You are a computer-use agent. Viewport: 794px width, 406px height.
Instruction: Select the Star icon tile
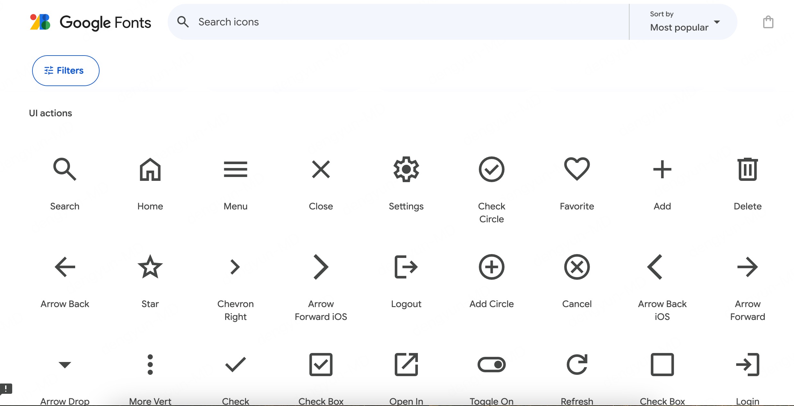pyautogui.click(x=150, y=266)
